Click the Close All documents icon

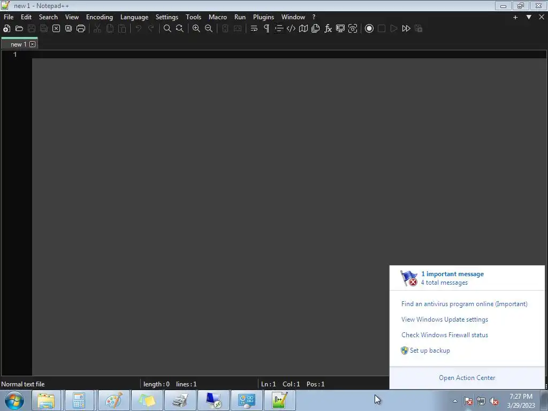tap(68, 29)
